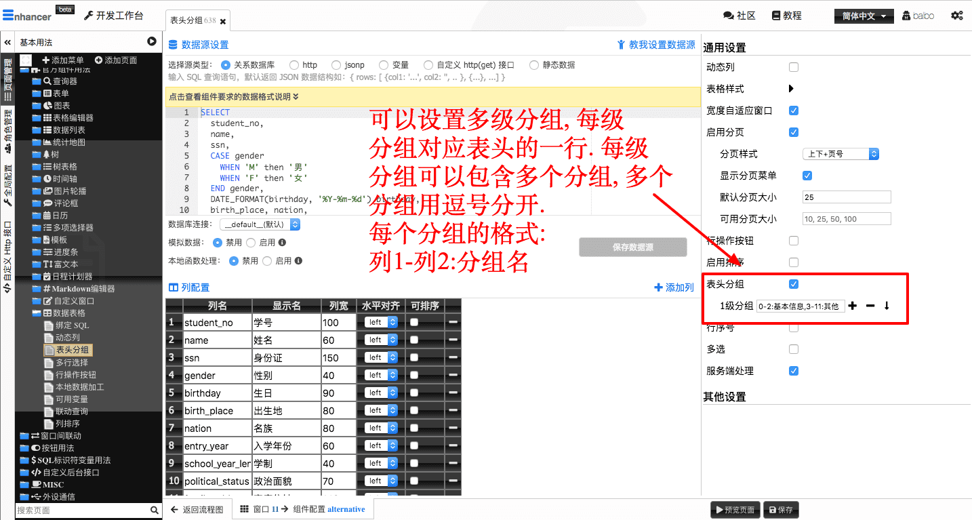Click the settings gears icon at top right
Viewport: 972px width, 520px height.
(x=956, y=16)
